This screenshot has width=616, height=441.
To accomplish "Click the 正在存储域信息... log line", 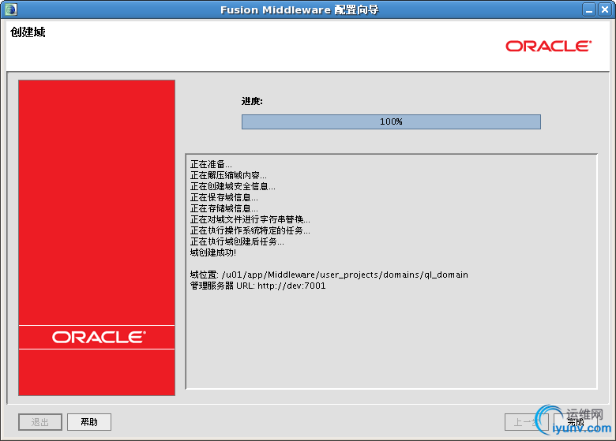I will [224, 208].
